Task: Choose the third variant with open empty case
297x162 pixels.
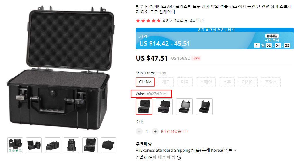Action: pos(184,107)
